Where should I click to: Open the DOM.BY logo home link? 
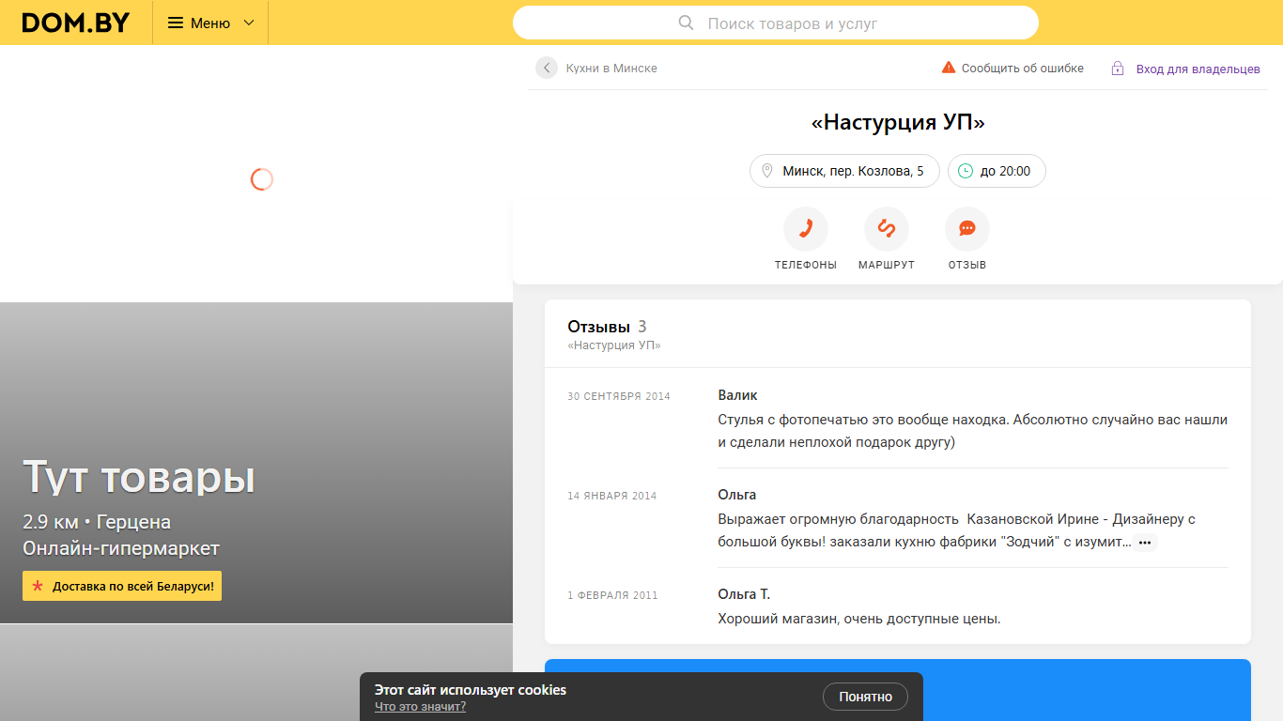tap(76, 23)
